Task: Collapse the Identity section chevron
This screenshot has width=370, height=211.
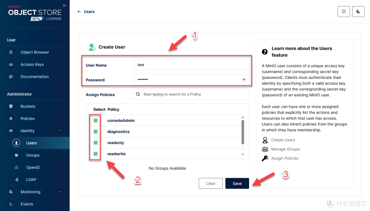Action: (61, 131)
